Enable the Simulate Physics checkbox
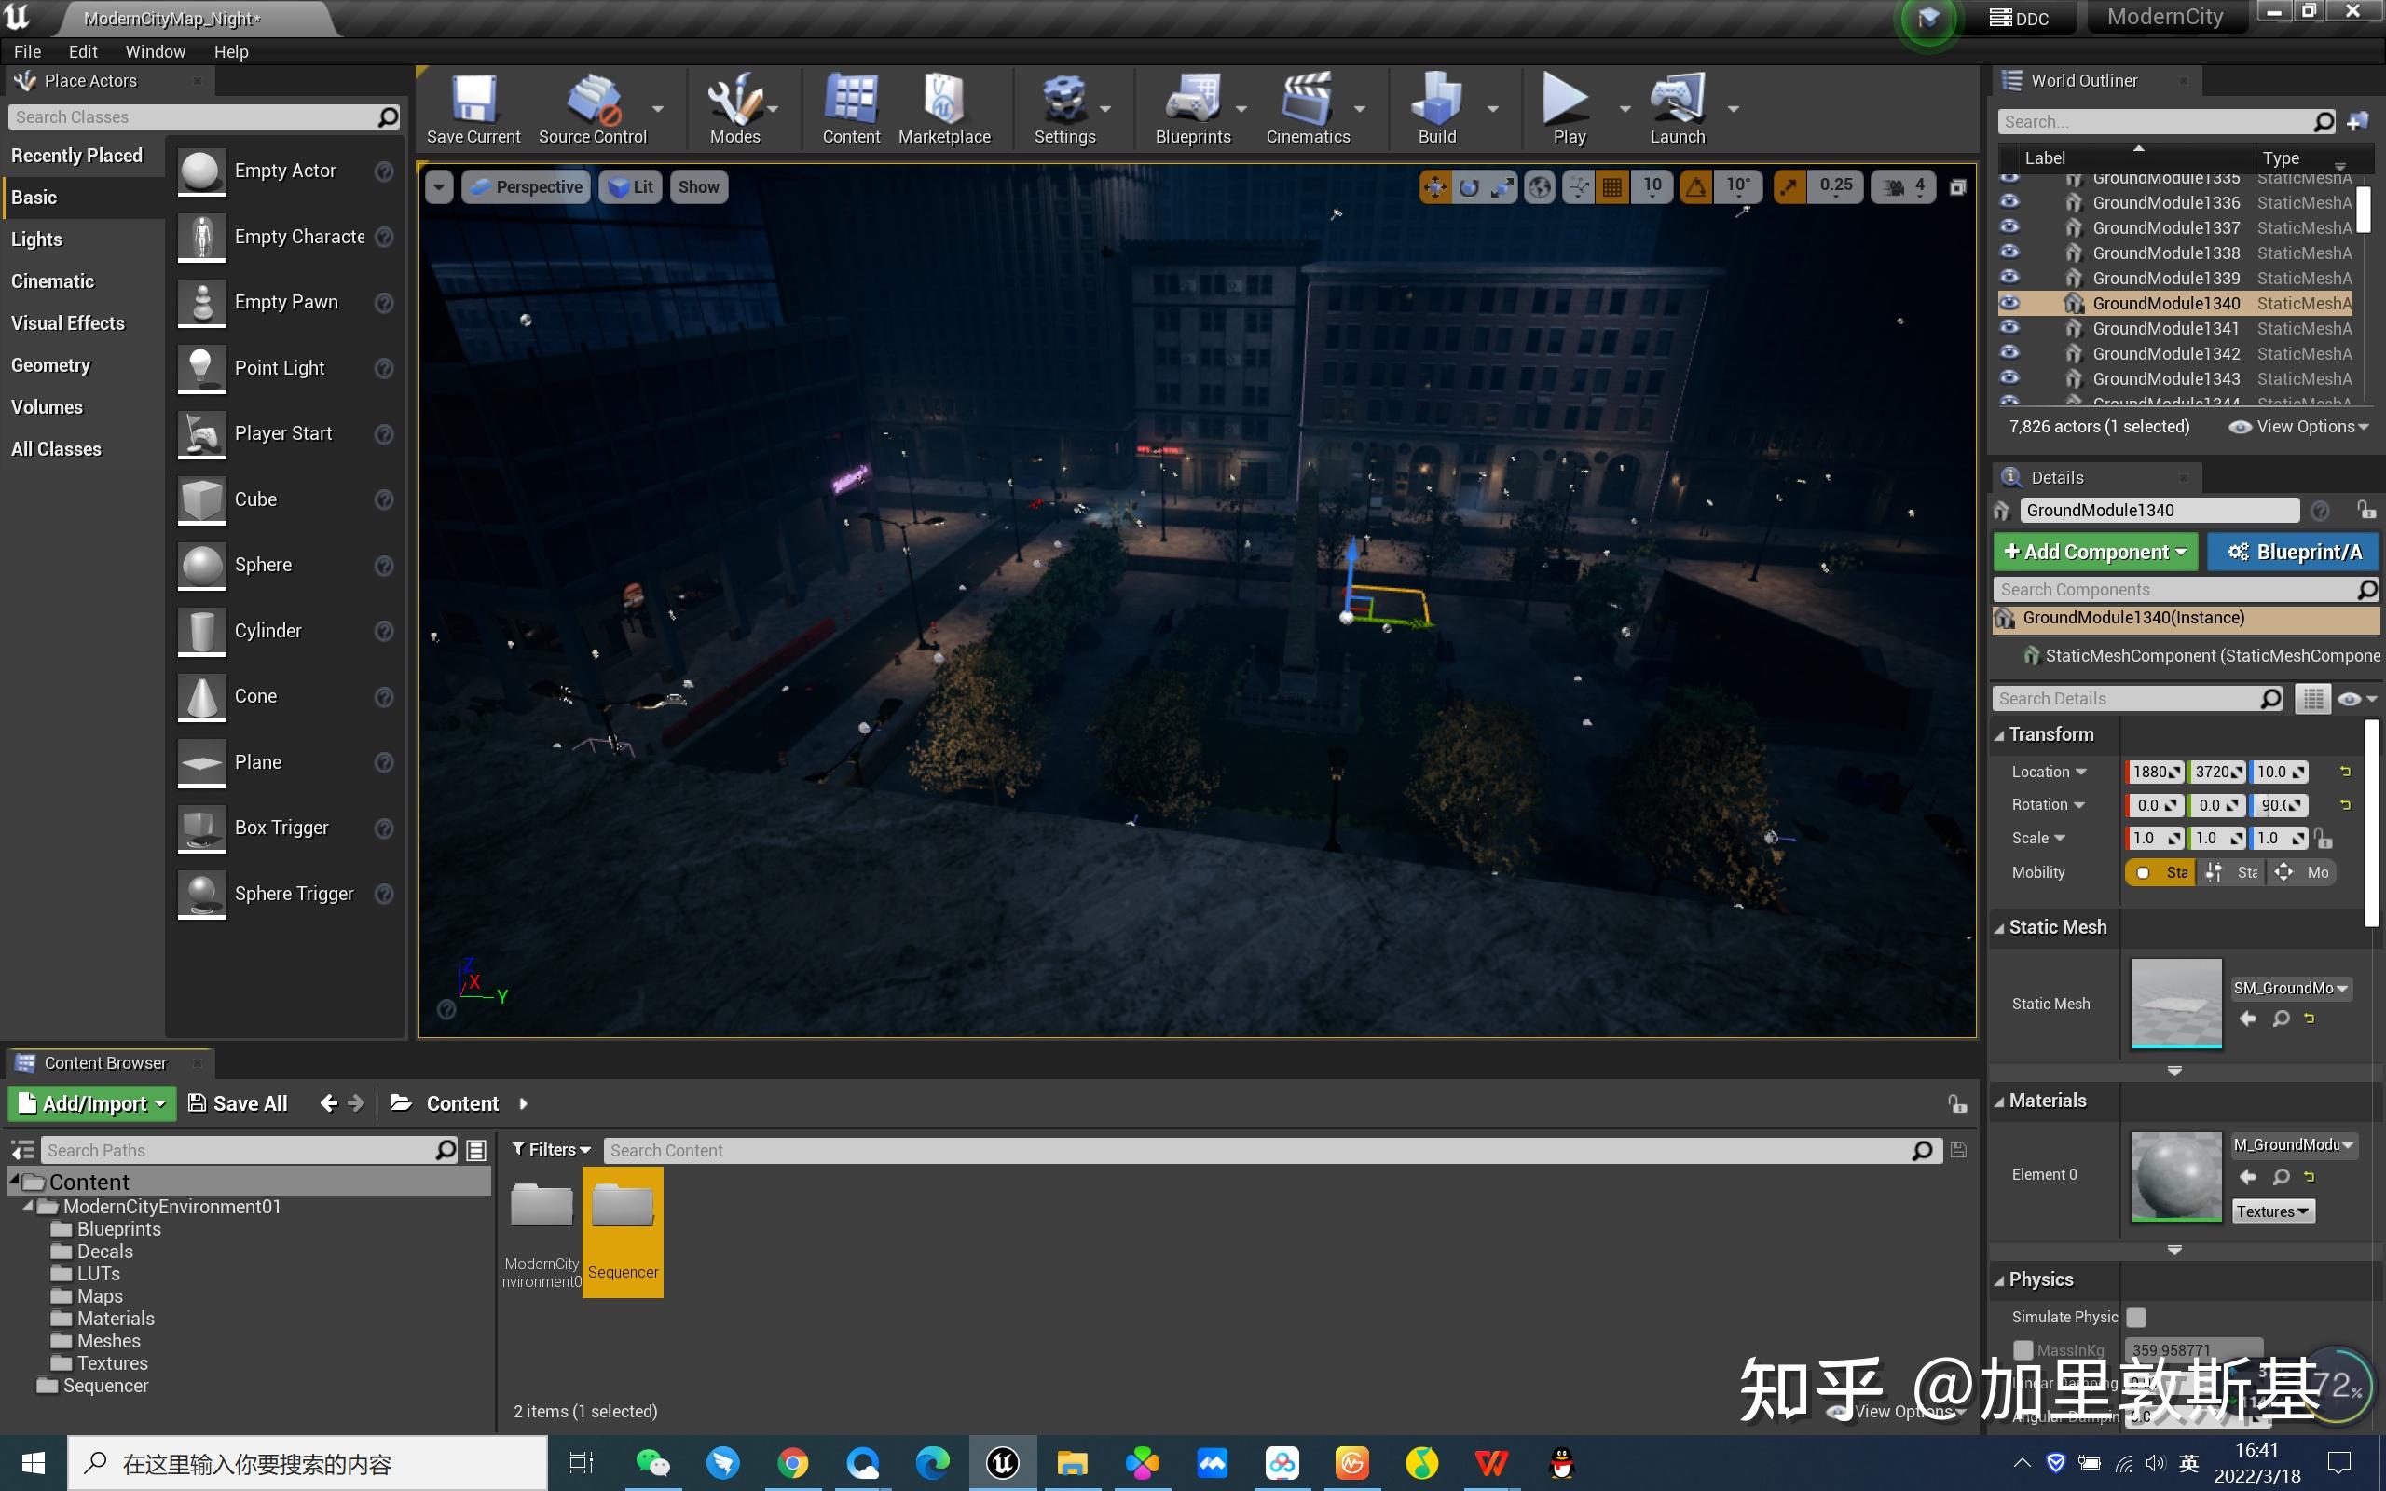The height and width of the screenshot is (1491, 2386). [x=2135, y=1317]
